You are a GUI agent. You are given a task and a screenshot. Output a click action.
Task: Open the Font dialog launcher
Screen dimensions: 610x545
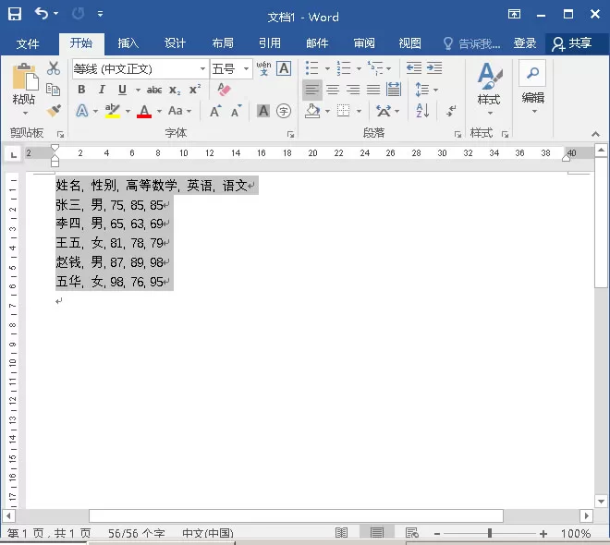click(x=290, y=135)
